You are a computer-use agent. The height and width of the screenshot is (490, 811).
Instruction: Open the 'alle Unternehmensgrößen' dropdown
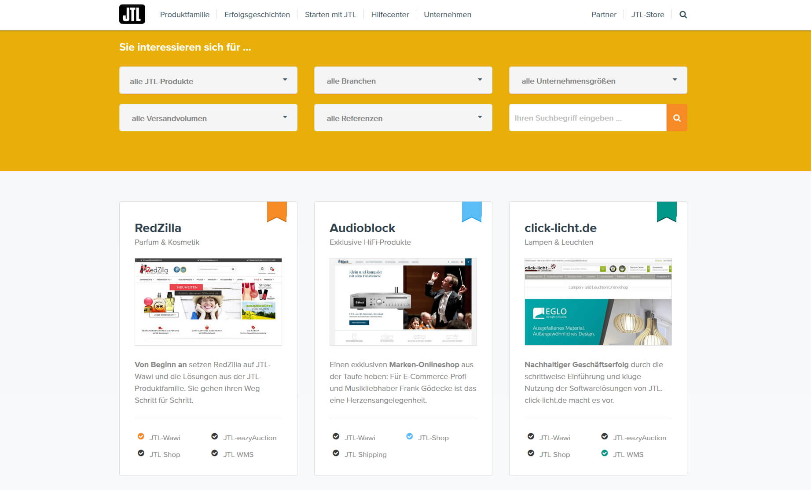point(598,80)
